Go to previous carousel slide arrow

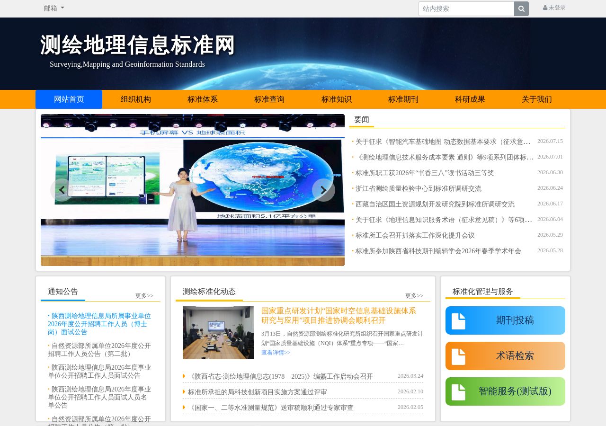click(62, 190)
